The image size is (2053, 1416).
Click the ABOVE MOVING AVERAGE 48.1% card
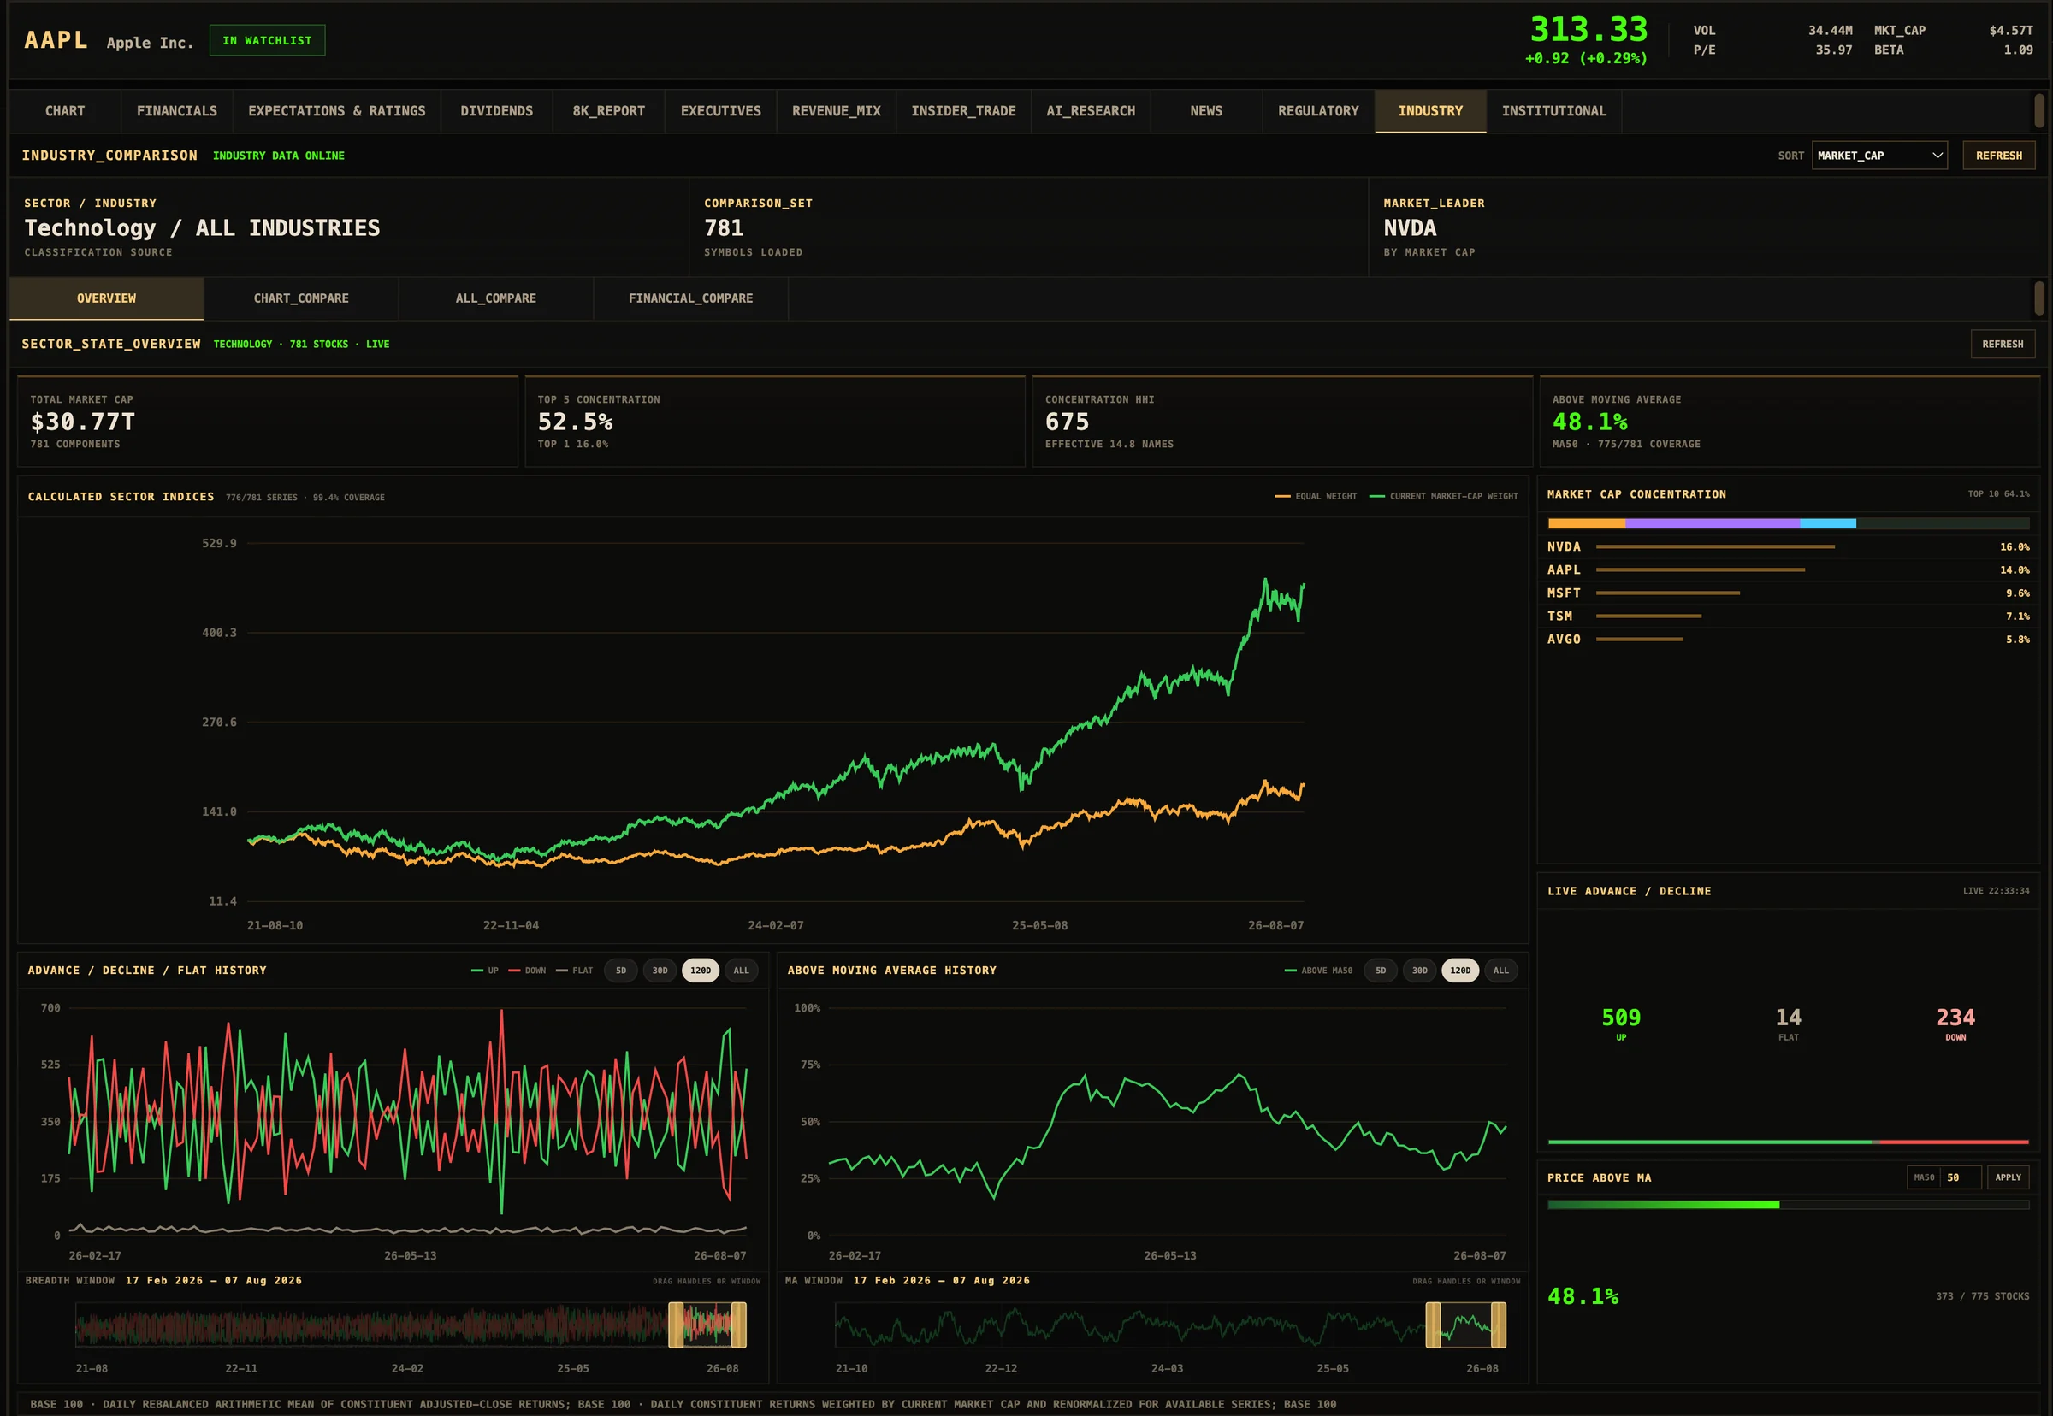[x=1790, y=422]
